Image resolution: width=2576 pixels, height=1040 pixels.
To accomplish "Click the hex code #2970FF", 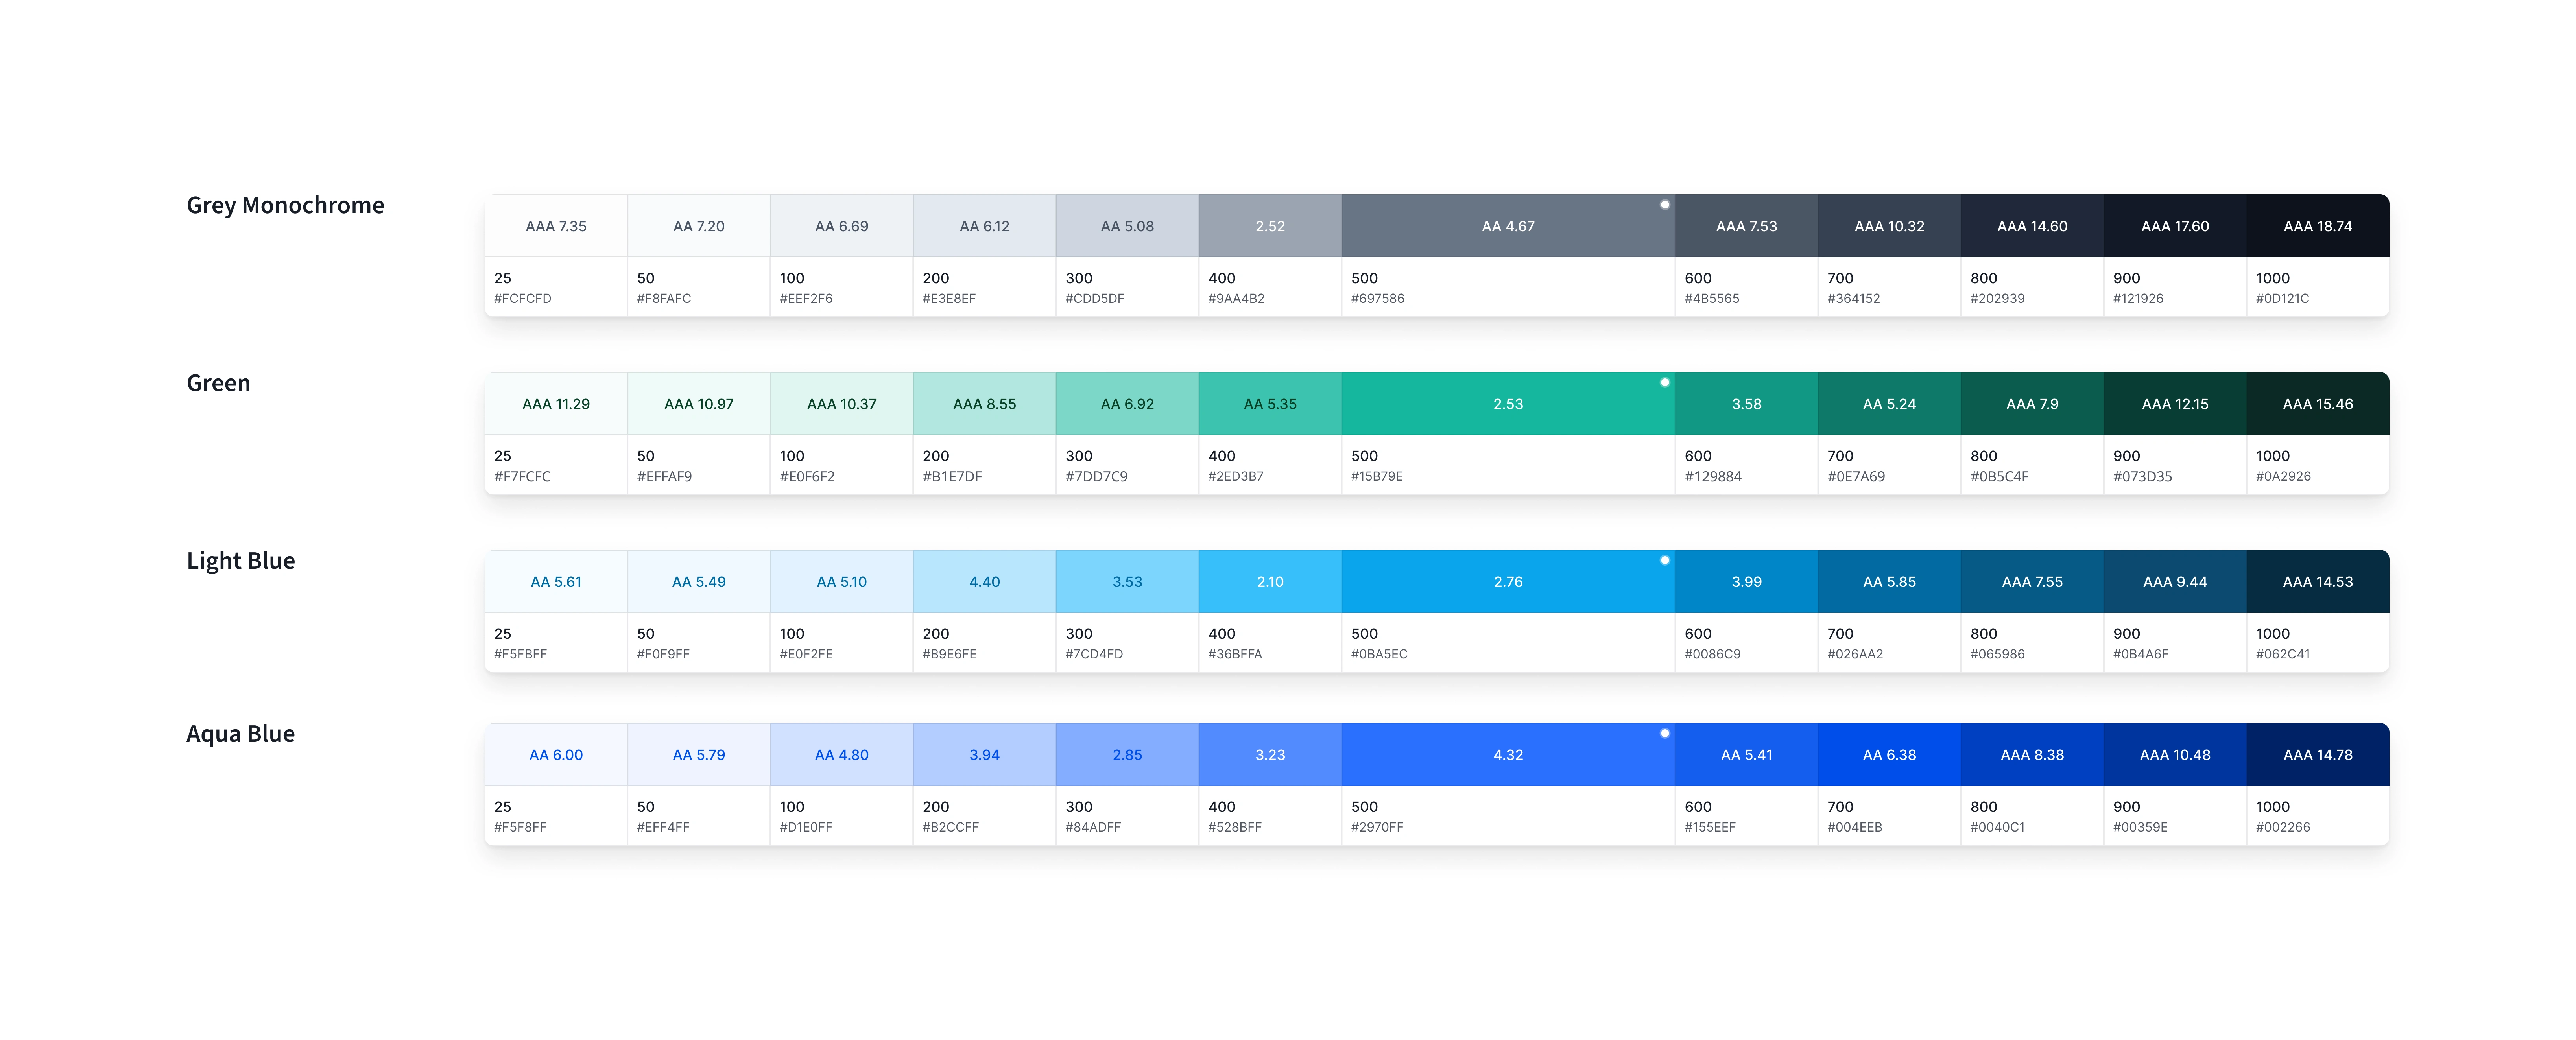I will [x=1377, y=827].
